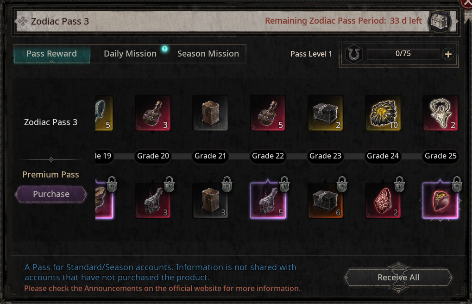The height and width of the screenshot is (304, 472).
Task: Select locked premium chest with 6 at Grade 23
Action: (x=326, y=200)
